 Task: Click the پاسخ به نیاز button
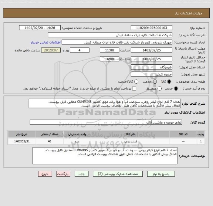click(161, 174)
